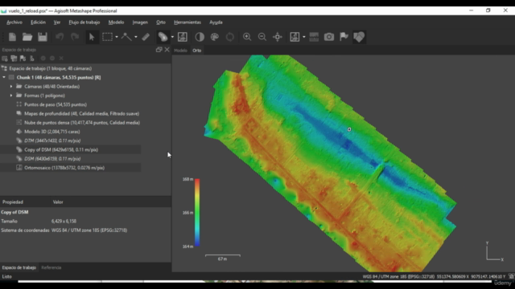Open the rectangle selection tool dropdown arrow
Viewport: 515px width, 289px height.
117,37
